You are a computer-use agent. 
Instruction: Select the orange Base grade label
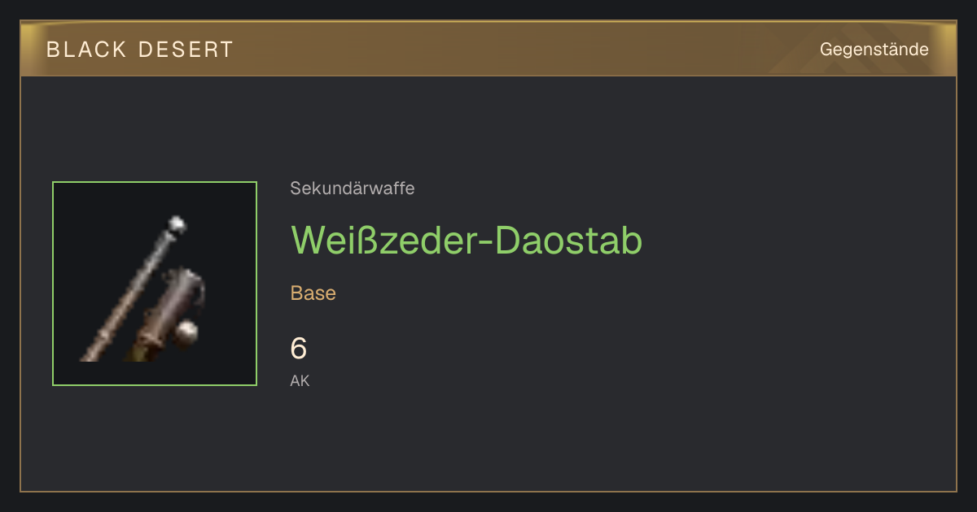[313, 293]
